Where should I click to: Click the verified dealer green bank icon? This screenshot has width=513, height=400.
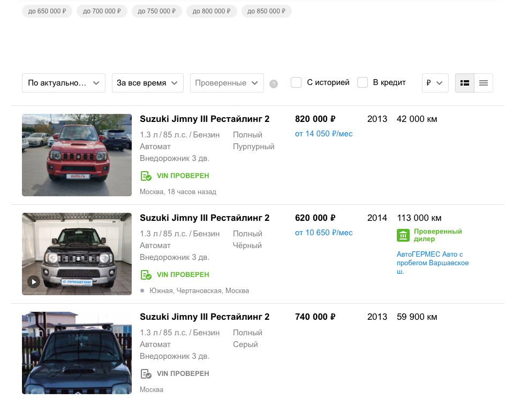pyautogui.click(x=403, y=235)
